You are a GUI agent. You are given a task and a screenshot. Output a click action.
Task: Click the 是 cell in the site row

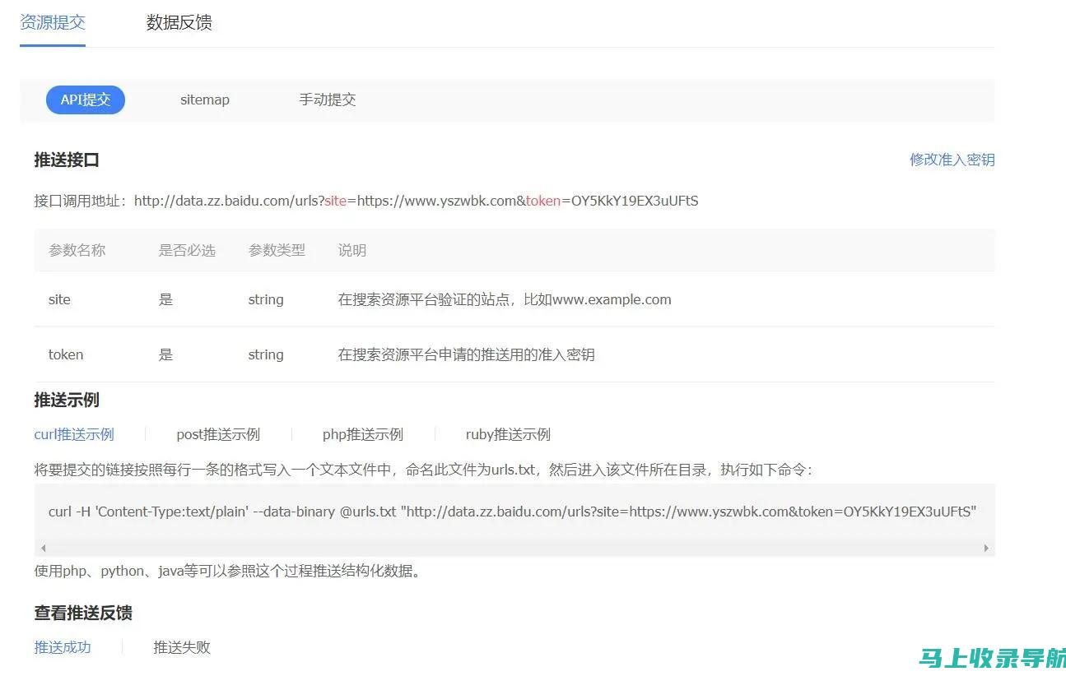coord(165,299)
